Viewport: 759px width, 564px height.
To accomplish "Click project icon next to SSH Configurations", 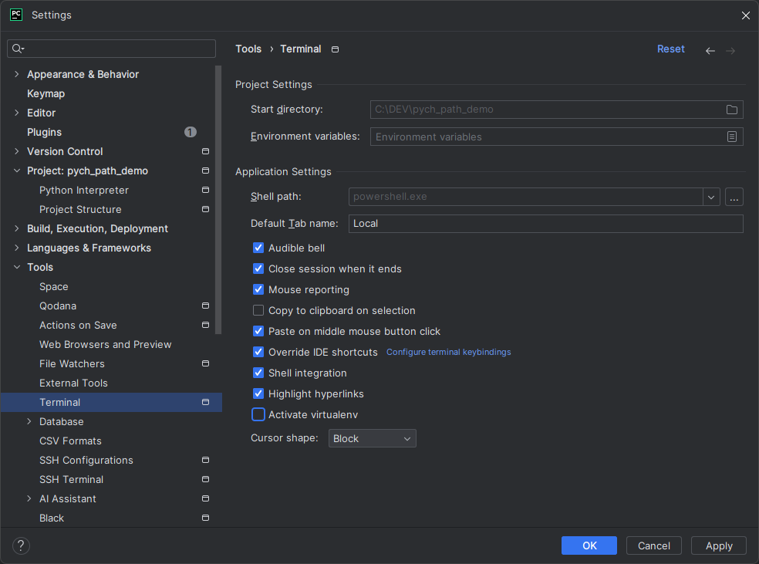I will click(x=205, y=460).
